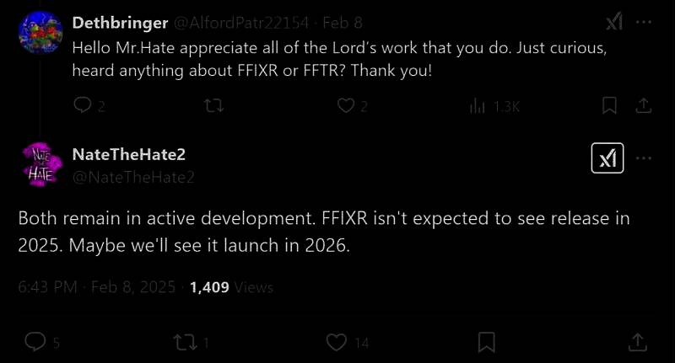Bookmark NateTheHate2's post
Image resolution: width=675 pixels, height=363 pixels.
pos(486,342)
